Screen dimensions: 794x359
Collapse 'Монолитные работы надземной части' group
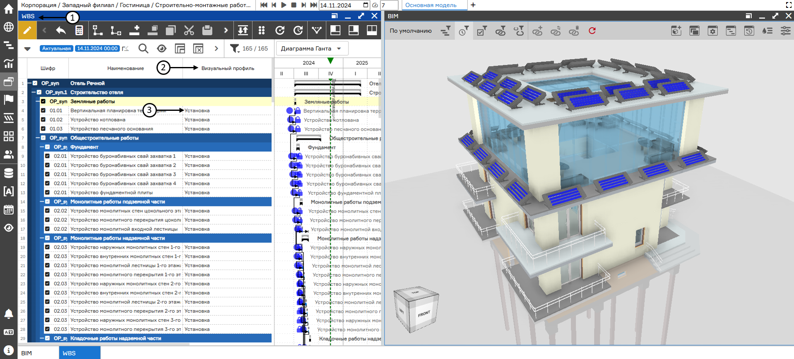42,238
